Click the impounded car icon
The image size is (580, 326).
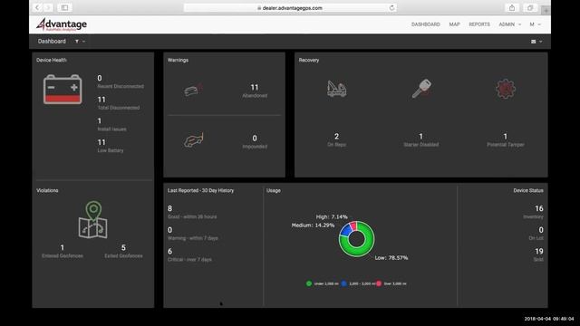pyautogui.click(x=194, y=140)
